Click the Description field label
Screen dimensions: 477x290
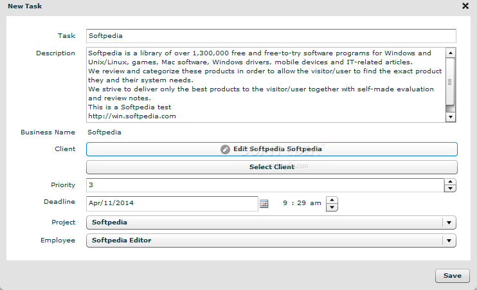click(56, 53)
